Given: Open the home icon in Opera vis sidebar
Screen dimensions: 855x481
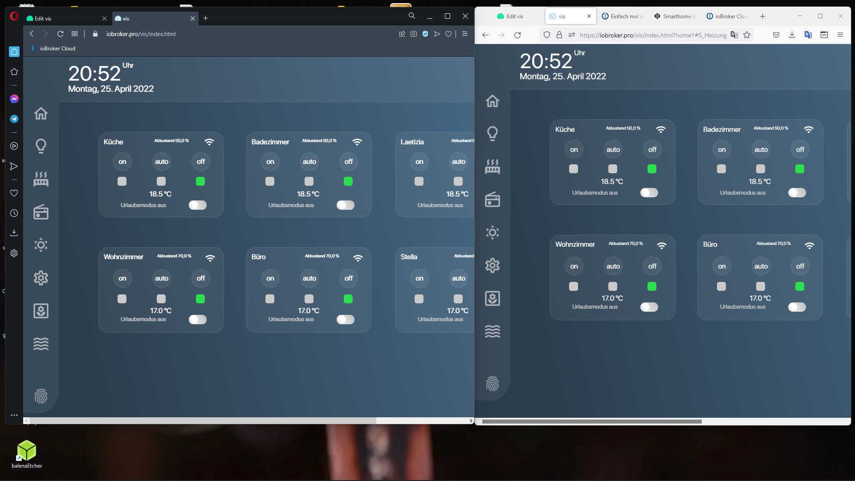Looking at the screenshot, I should pyautogui.click(x=41, y=113).
